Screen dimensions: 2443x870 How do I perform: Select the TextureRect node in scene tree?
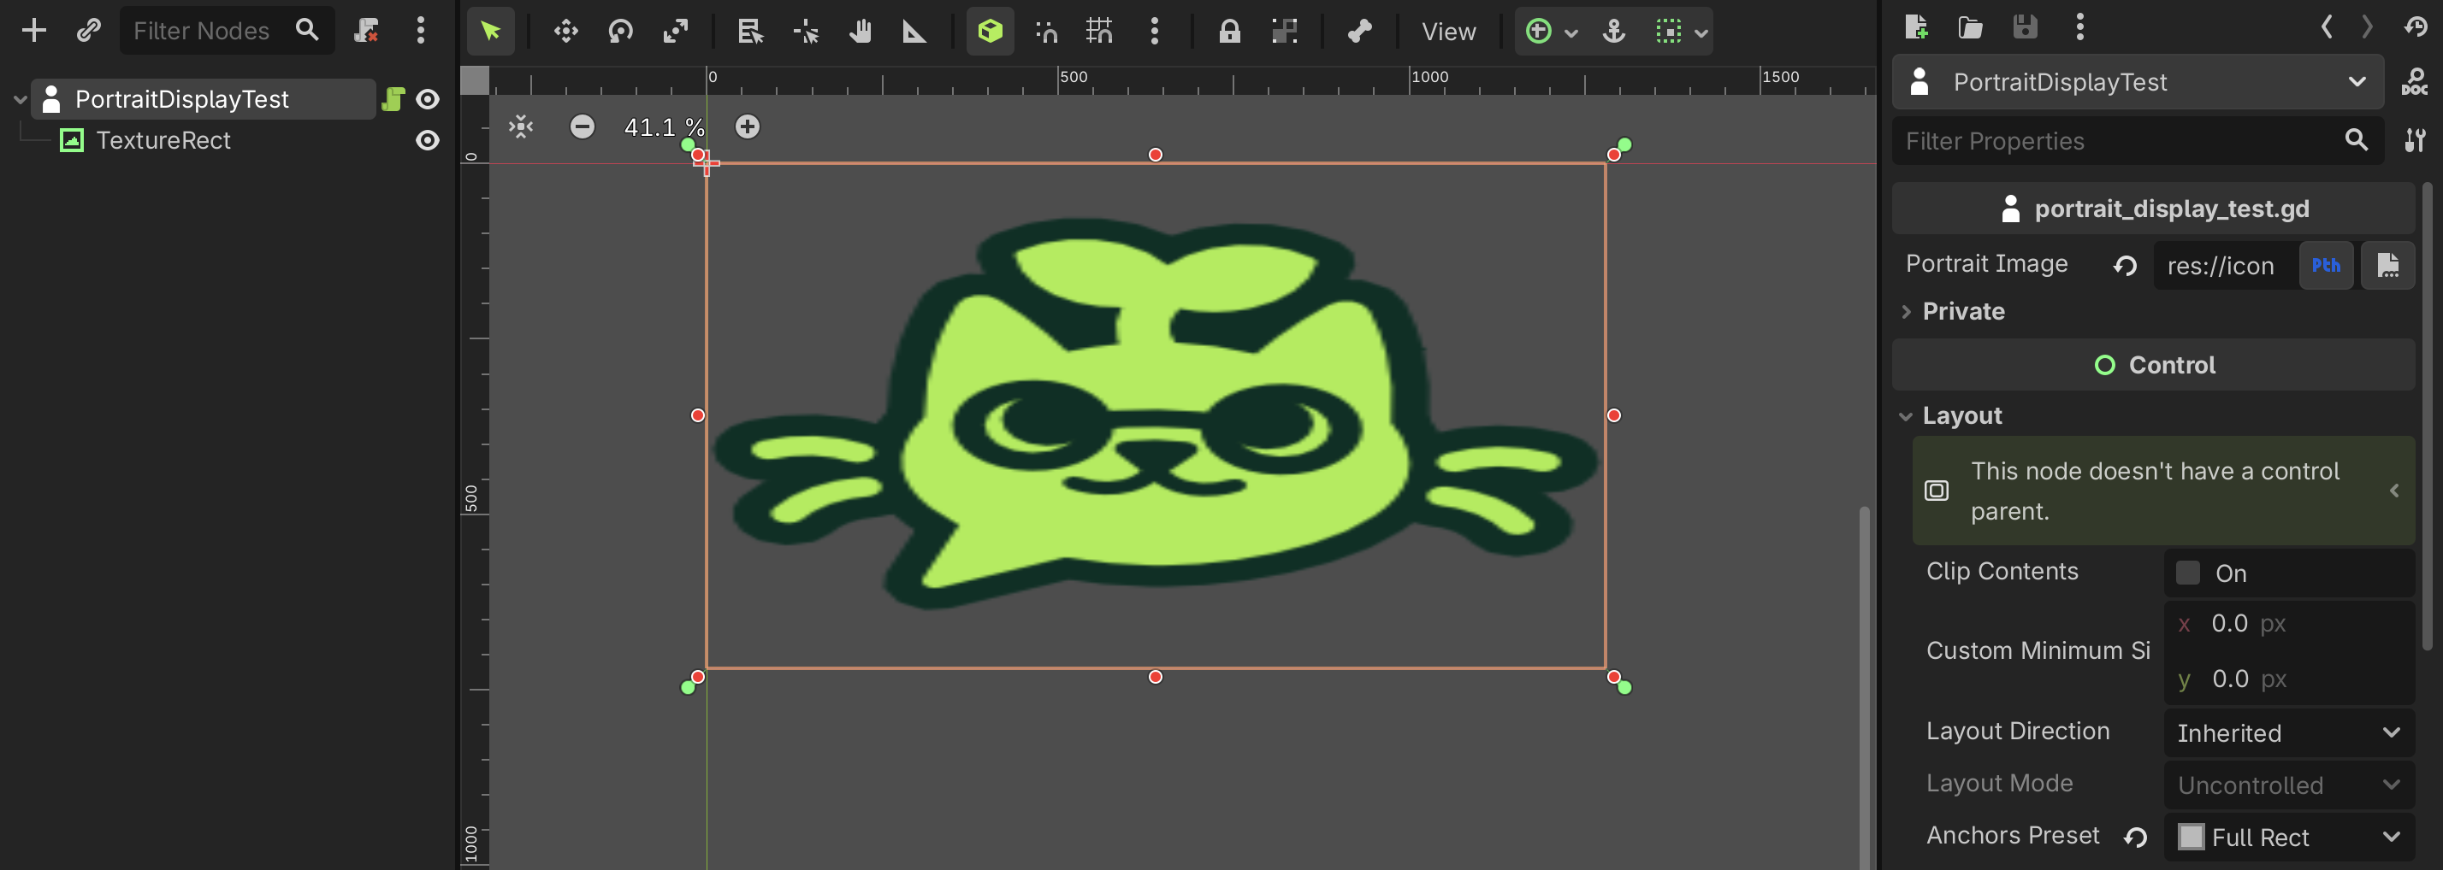coord(163,140)
